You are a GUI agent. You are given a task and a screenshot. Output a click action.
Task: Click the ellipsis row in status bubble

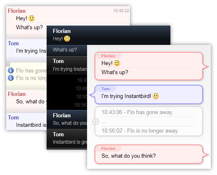tap(149, 122)
